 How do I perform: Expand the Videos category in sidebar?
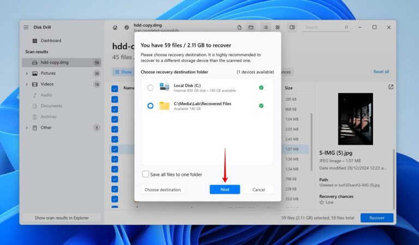(26, 84)
